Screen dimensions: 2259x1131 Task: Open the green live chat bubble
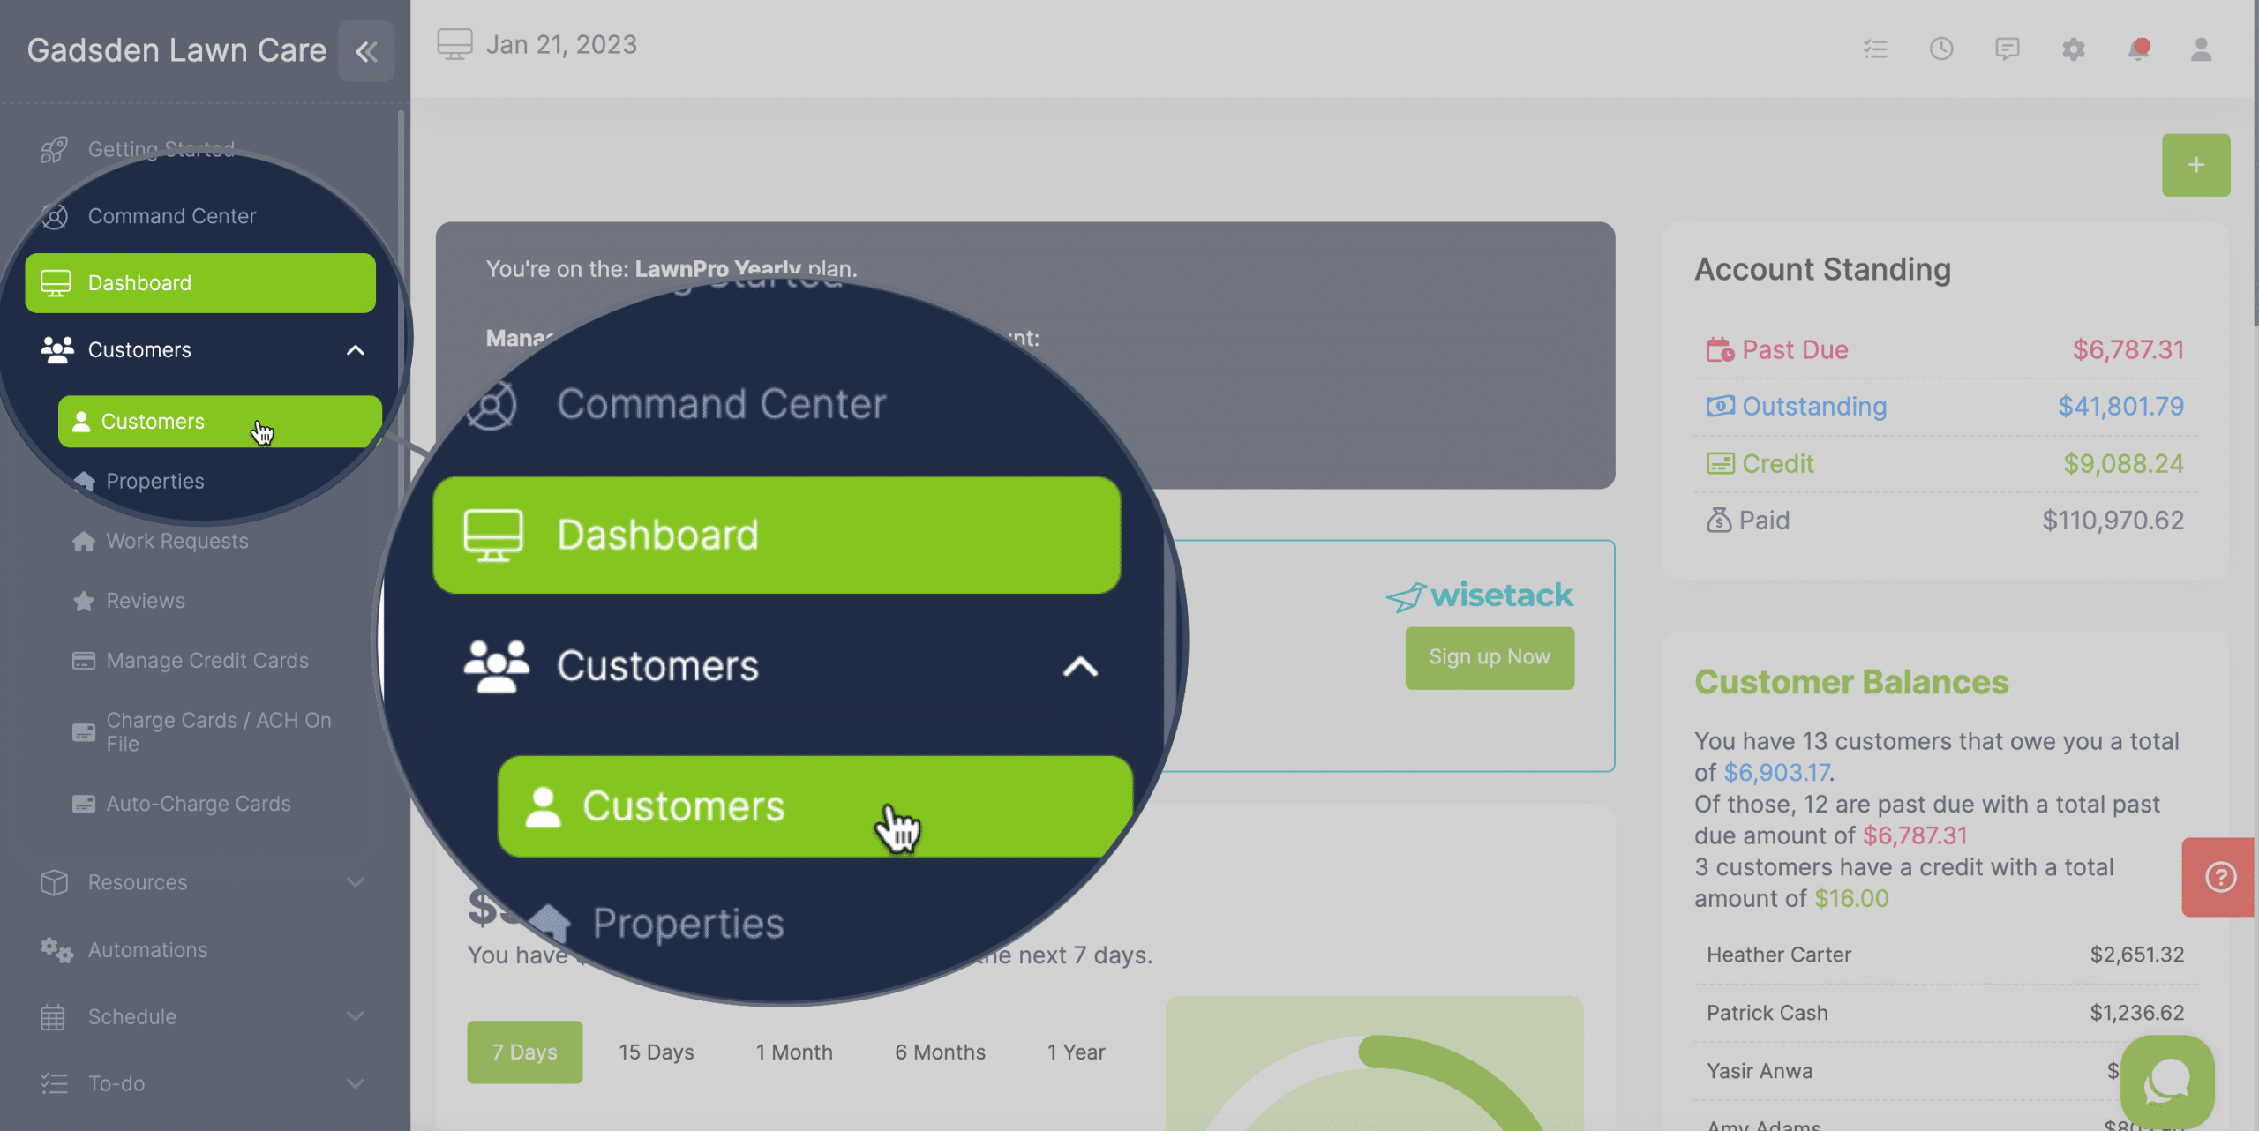pyautogui.click(x=2167, y=1082)
